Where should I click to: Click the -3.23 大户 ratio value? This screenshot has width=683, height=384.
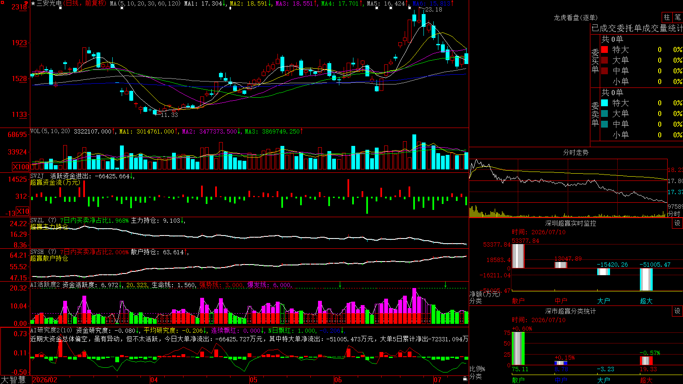coord(605,369)
